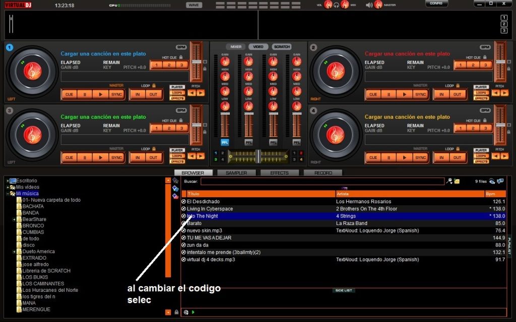Open search options magnifier icon
This screenshot has height=322, width=516.
(x=449, y=181)
